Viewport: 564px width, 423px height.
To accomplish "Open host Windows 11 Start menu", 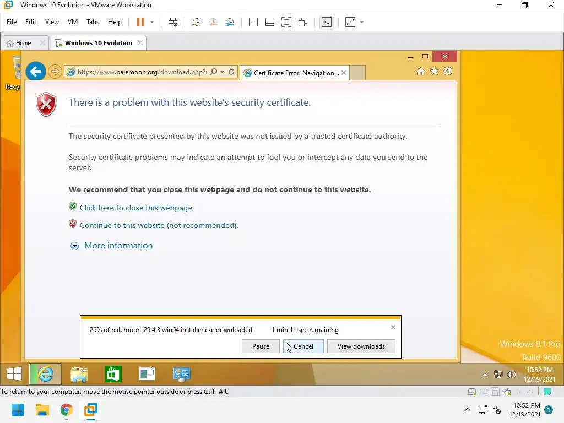I will point(18,410).
